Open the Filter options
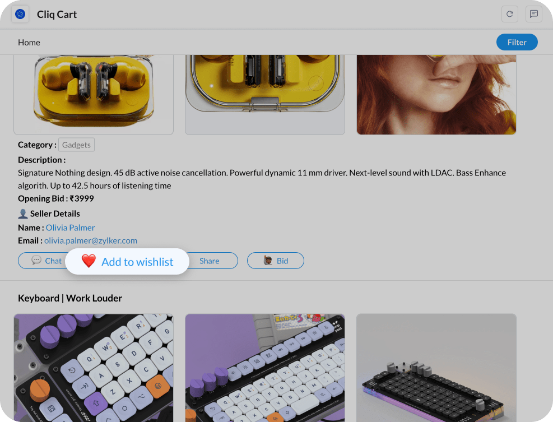 517,43
